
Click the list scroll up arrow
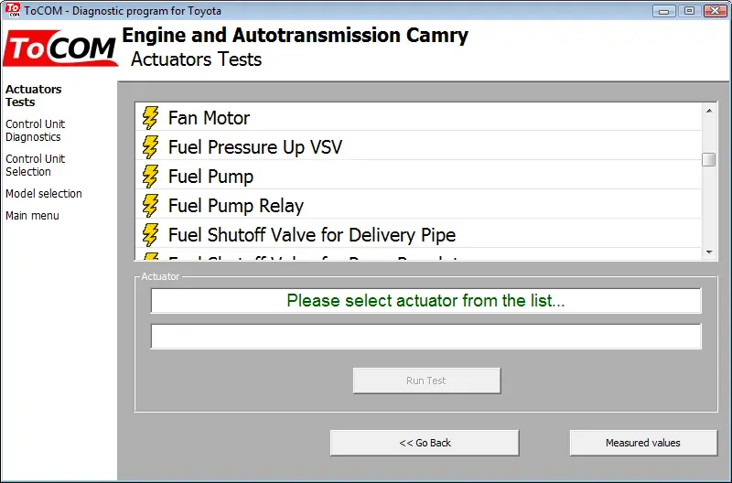[709, 111]
